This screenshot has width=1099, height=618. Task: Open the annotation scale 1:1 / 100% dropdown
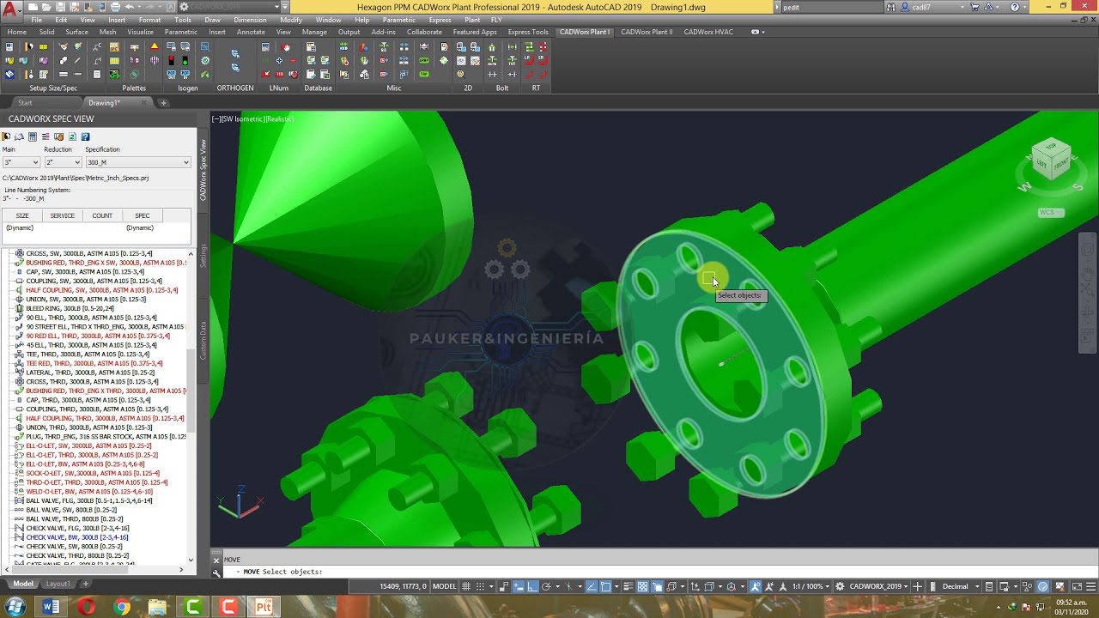click(x=811, y=586)
